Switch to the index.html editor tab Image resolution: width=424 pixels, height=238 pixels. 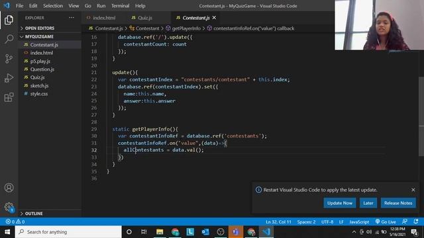pos(104,18)
